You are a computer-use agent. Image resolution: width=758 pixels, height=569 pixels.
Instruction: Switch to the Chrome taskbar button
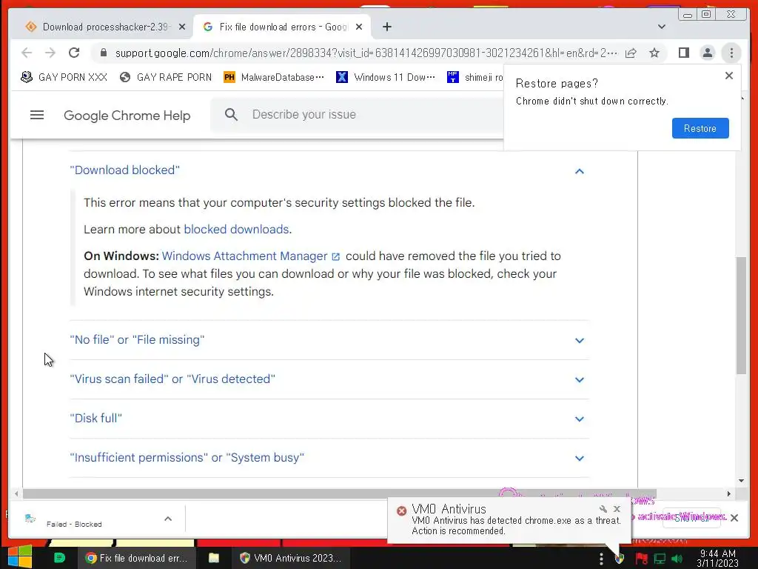[x=137, y=558]
